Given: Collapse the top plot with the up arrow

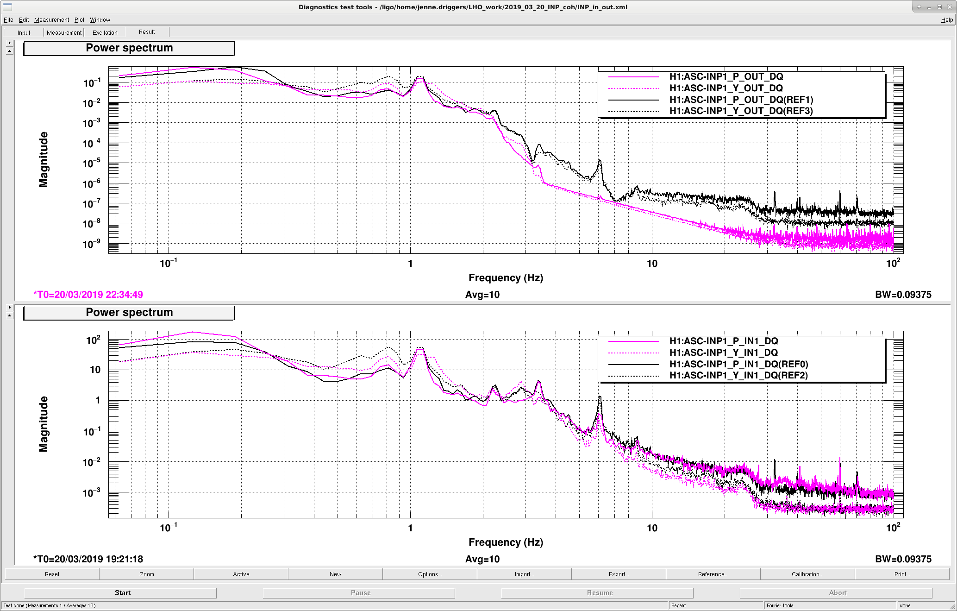Looking at the screenshot, I should coord(9,51).
